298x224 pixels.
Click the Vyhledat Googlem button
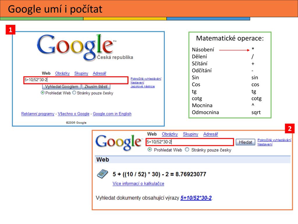62,87
